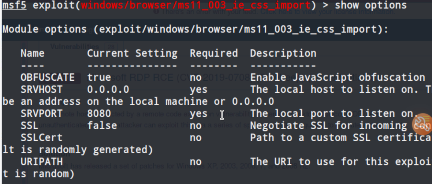Select the SSLCert option name
The width and height of the screenshot is (432, 184).
pyautogui.click(x=42, y=138)
